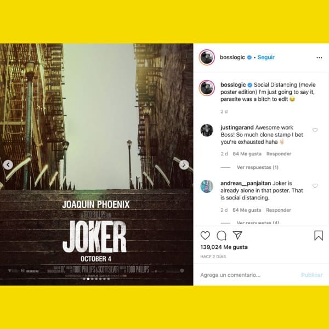
Task: Save post using the bookmark icon
Action: (319, 235)
